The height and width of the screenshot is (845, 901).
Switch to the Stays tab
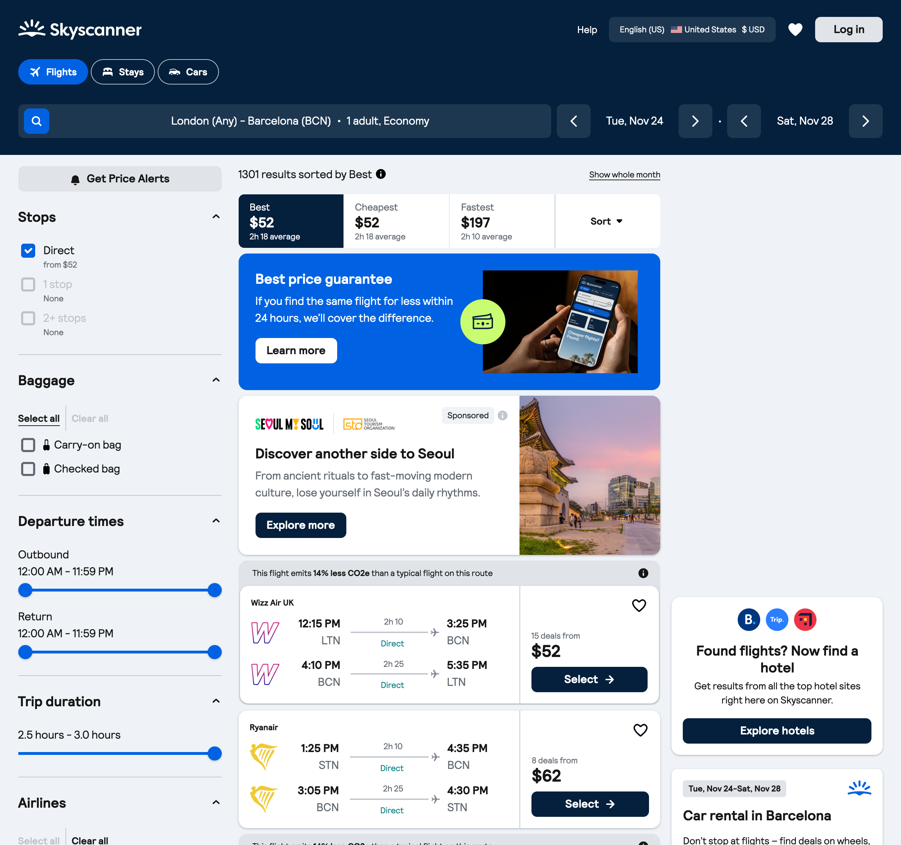122,72
